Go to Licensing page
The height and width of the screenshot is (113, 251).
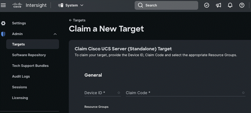(20, 98)
